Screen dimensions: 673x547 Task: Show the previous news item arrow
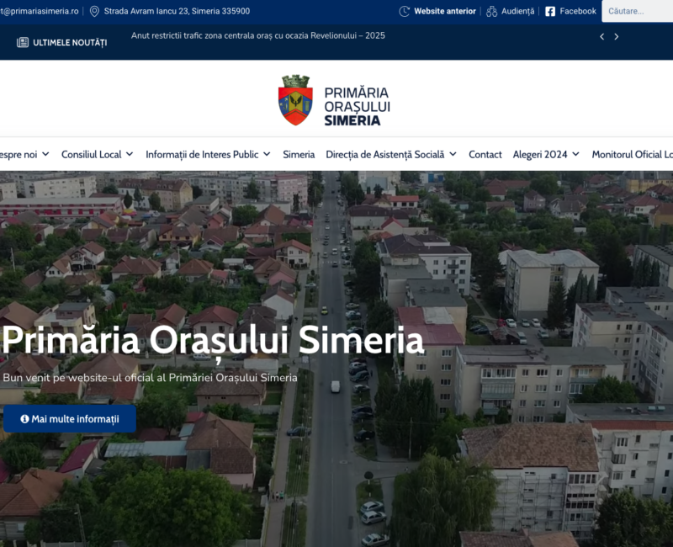[x=601, y=37]
